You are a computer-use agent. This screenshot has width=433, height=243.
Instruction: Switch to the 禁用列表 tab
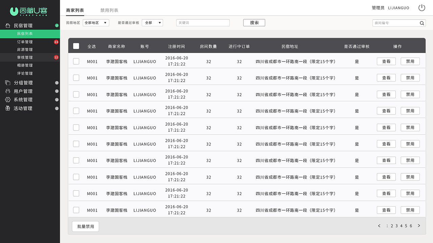pyautogui.click(x=109, y=10)
